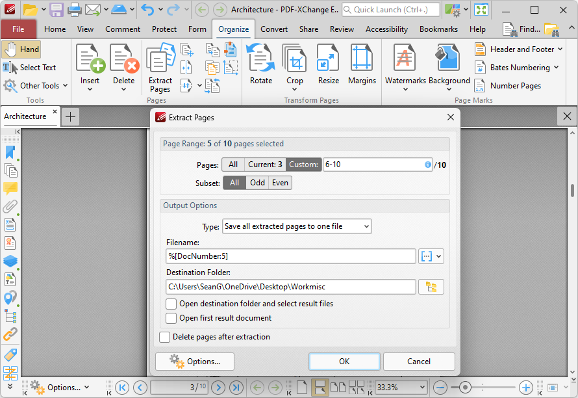Click the Filename input field
578x398 pixels.
pyautogui.click(x=291, y=256)
